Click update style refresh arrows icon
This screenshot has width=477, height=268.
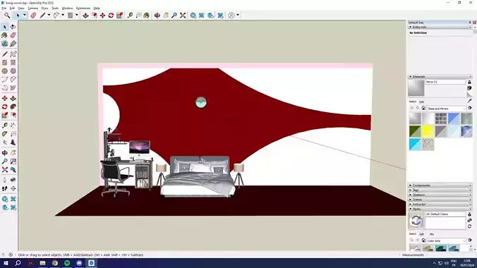469,226
